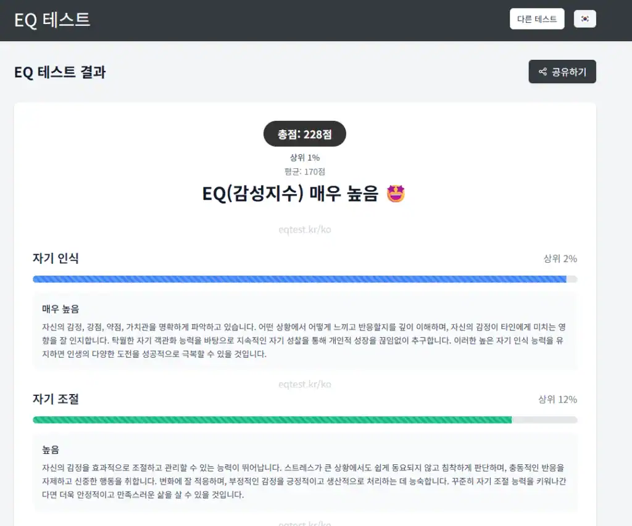Click the star-eyes emoji beside the result title
Screen dimensions: 632x526
click(396, 194)
